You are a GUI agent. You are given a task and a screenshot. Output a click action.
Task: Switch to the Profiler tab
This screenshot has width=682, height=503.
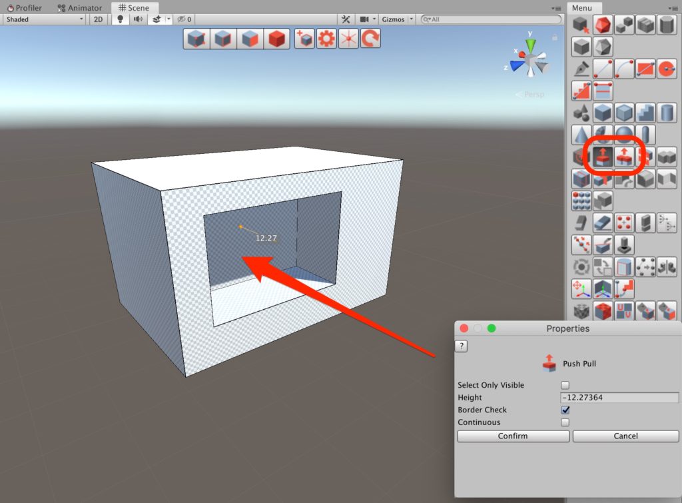(x=25, y=8)
